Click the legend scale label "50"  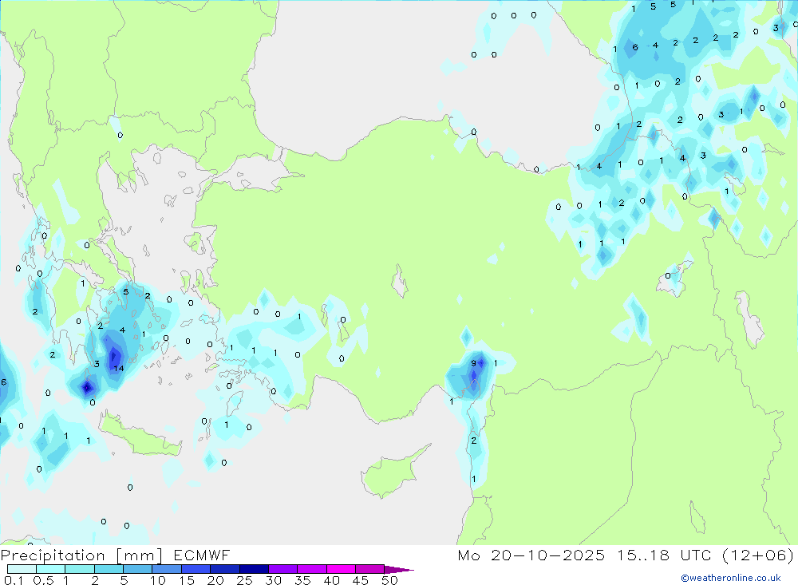[x=389, y=580]
